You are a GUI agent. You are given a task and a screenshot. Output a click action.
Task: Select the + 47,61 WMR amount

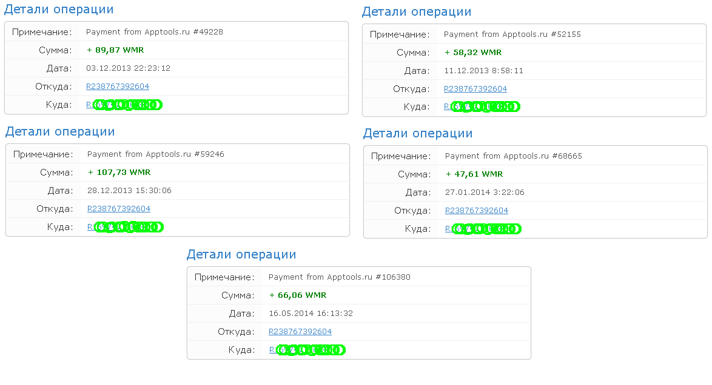[474, 174]
